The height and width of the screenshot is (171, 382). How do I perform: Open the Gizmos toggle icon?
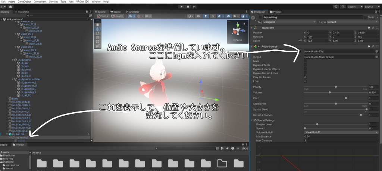[244, 16]
